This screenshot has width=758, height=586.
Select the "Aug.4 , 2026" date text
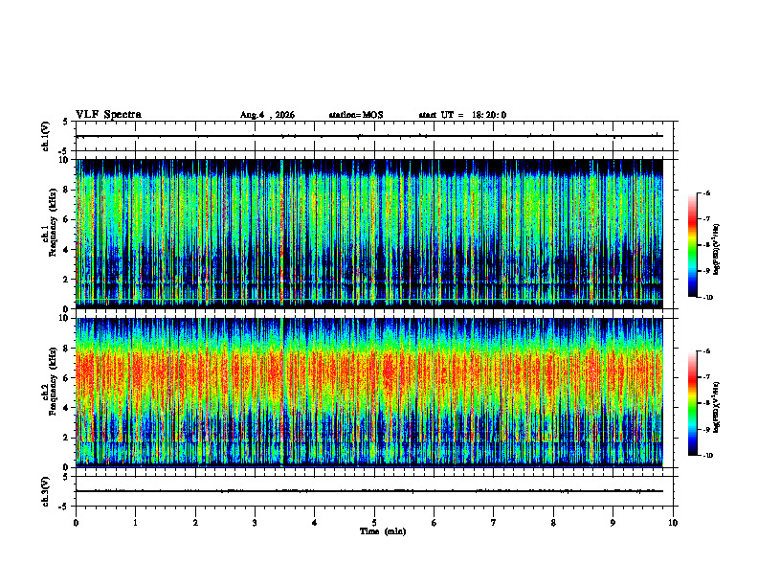(267, 115)
